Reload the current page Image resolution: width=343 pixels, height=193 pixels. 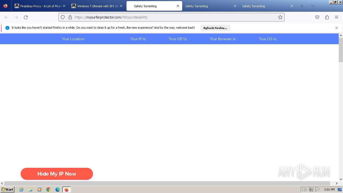26,17
